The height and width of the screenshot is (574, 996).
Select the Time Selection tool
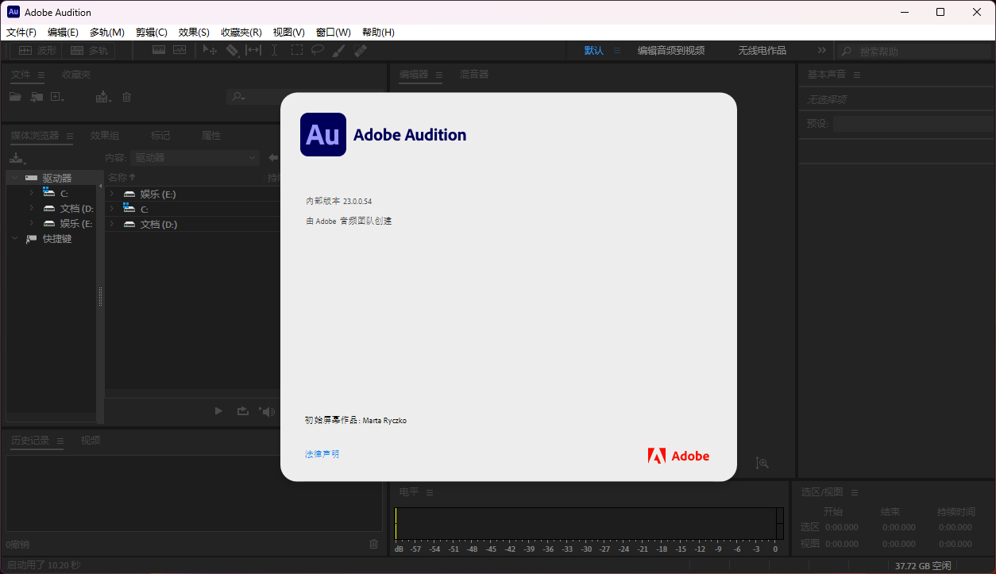pos(274,50)
